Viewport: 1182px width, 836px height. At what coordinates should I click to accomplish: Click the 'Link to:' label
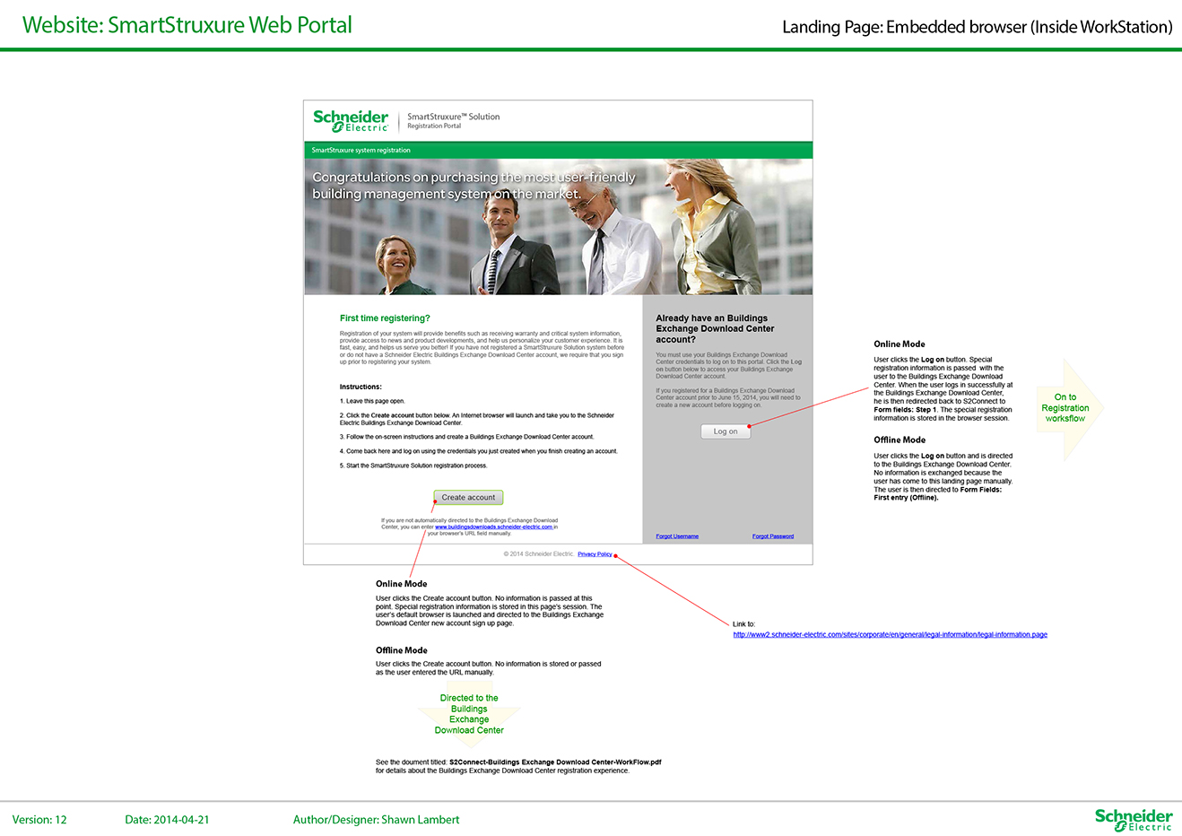743,624
